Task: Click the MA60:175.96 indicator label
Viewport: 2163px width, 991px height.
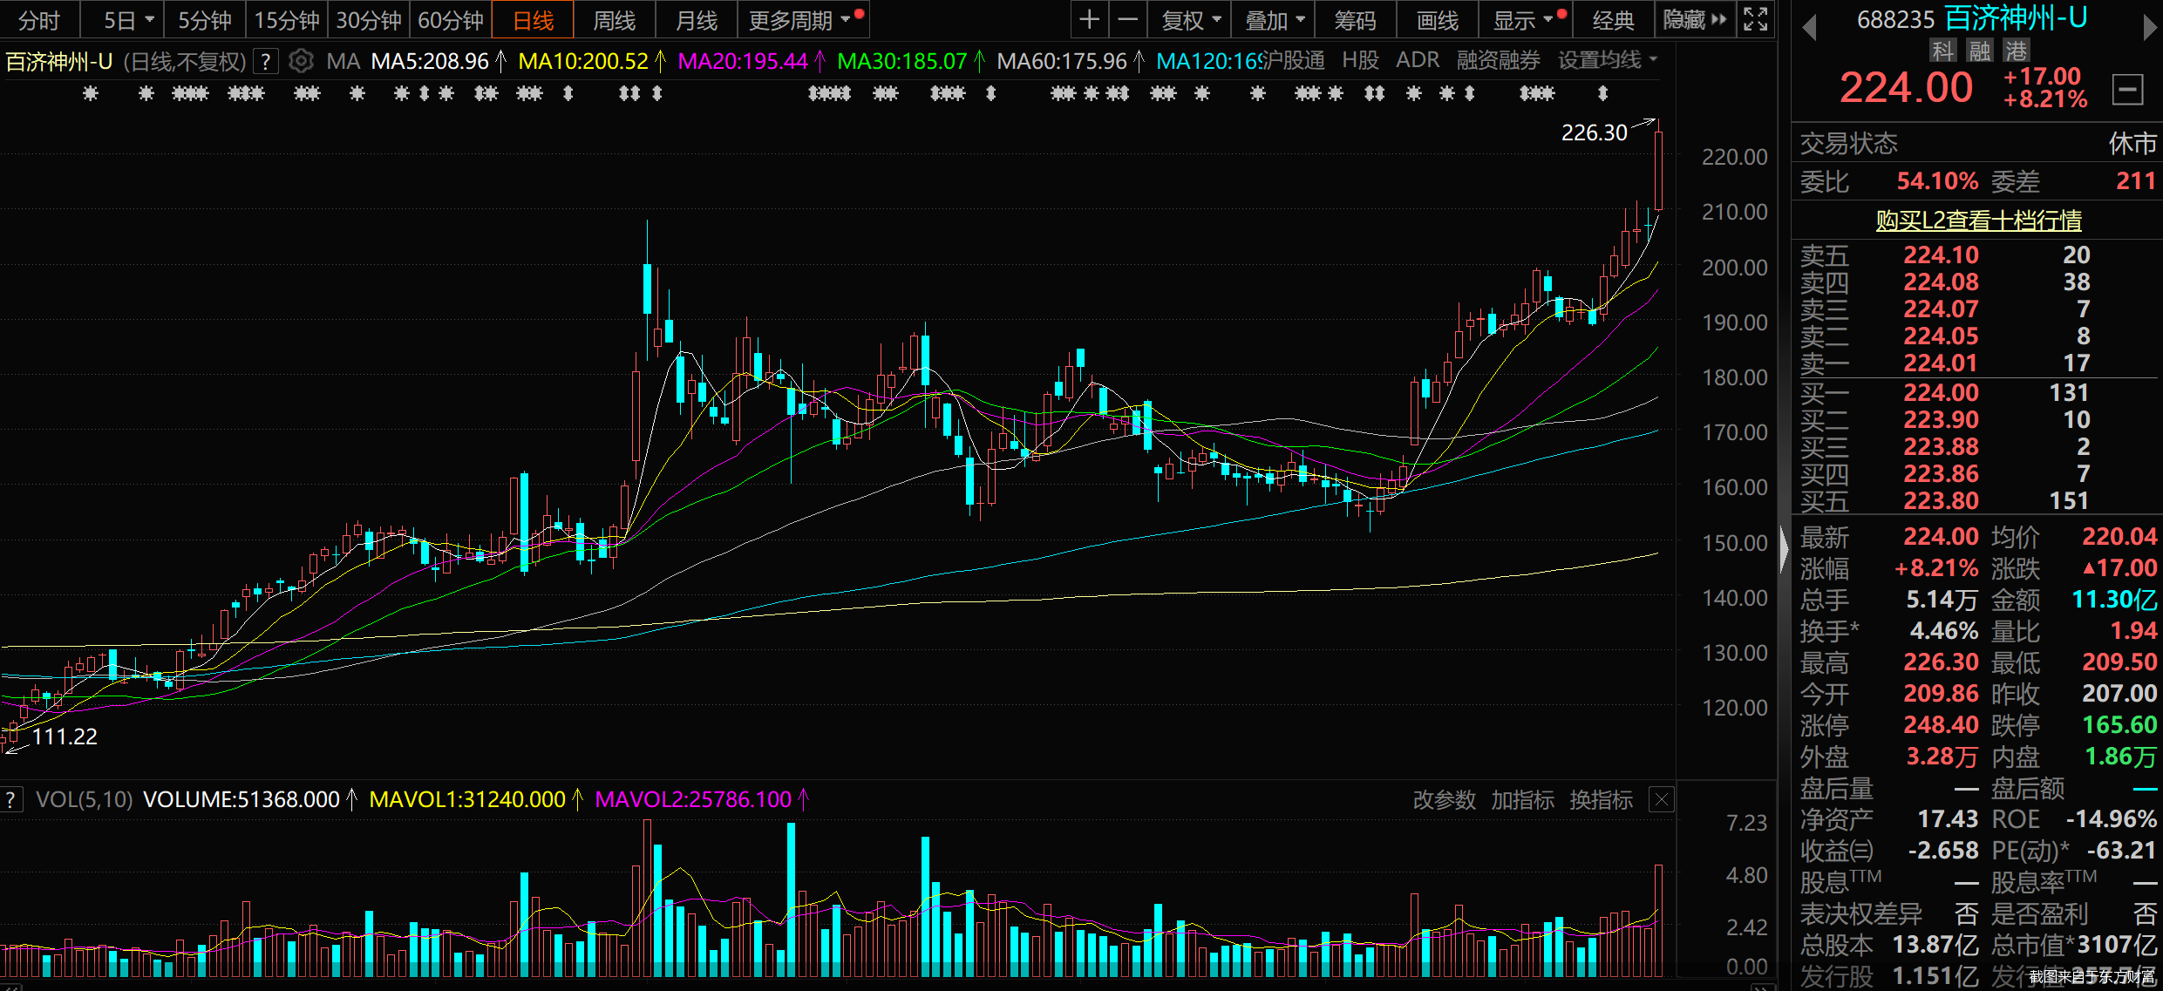Action: (1061, 61)
